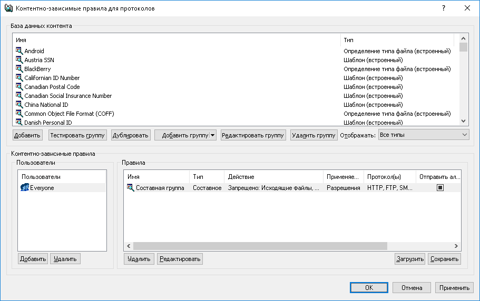The height and width of the screenshot is (301, 480).
Task: Click the Составная группа rule icon
Action: click(x=131, y=188)
